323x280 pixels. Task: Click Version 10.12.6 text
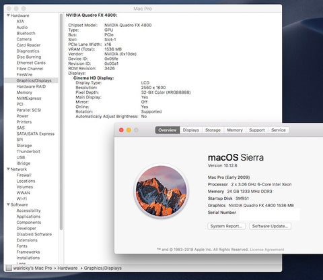[x=222, y=165]
